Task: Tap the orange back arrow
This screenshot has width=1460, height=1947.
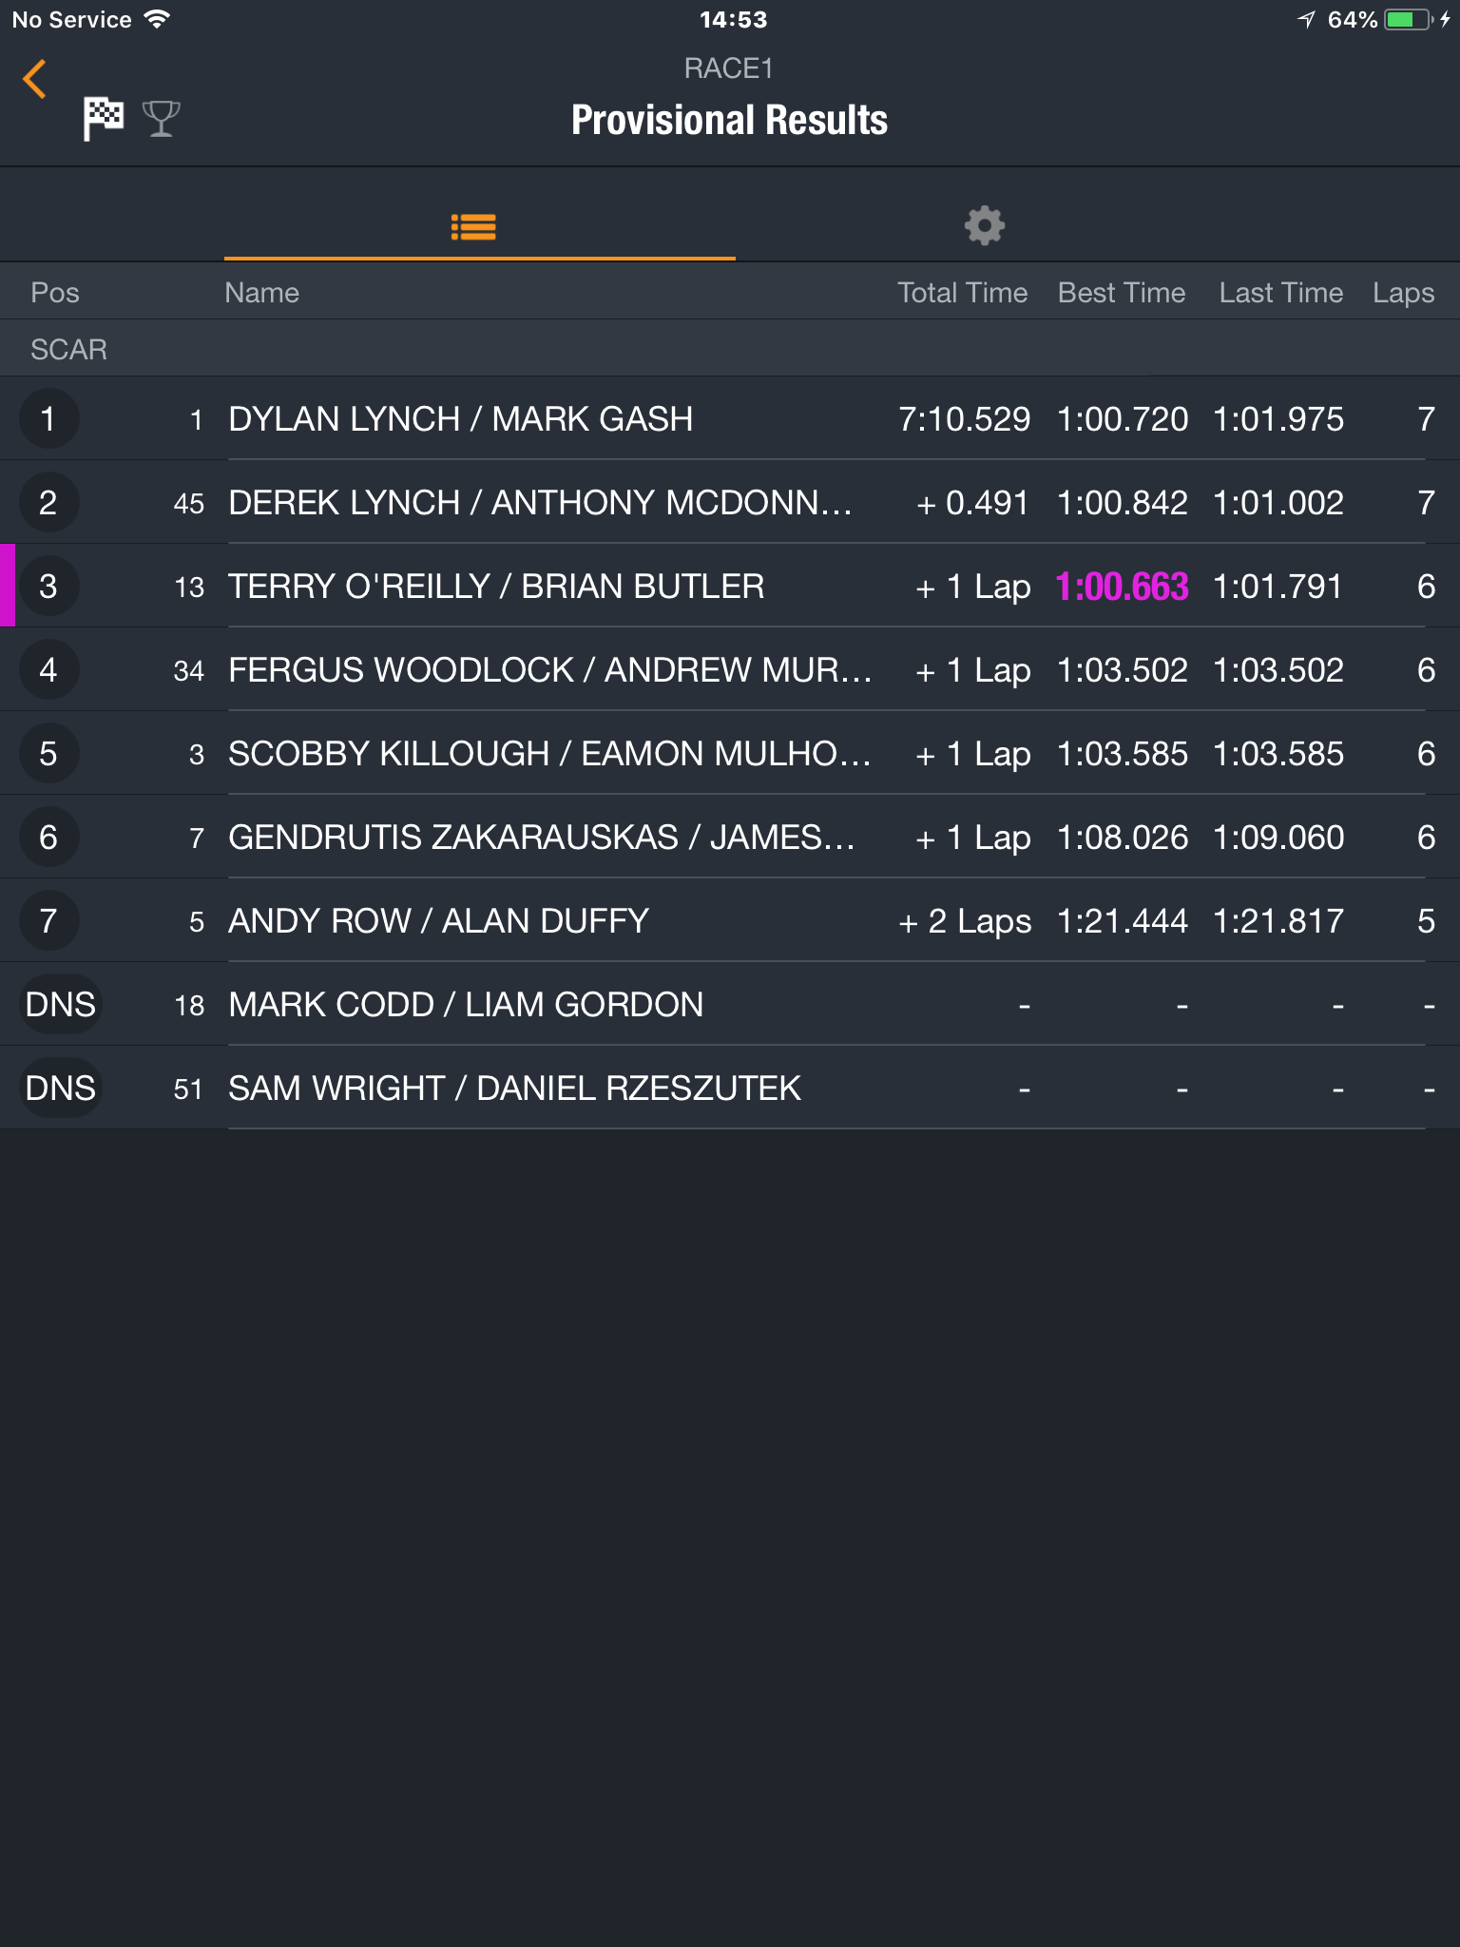Action: [x=34, y=79]
